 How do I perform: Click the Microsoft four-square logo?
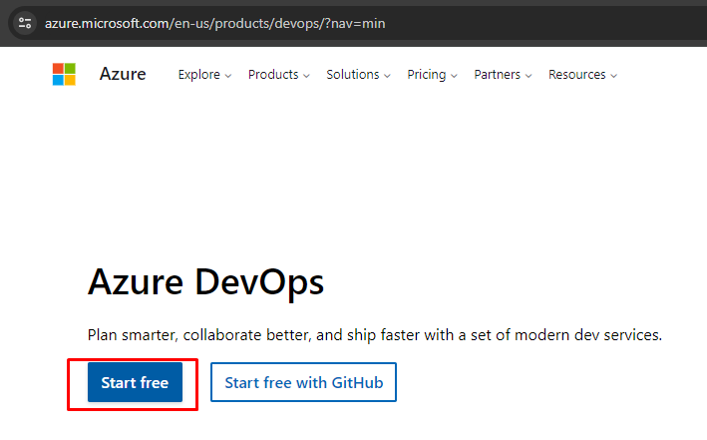pos(64,74)
